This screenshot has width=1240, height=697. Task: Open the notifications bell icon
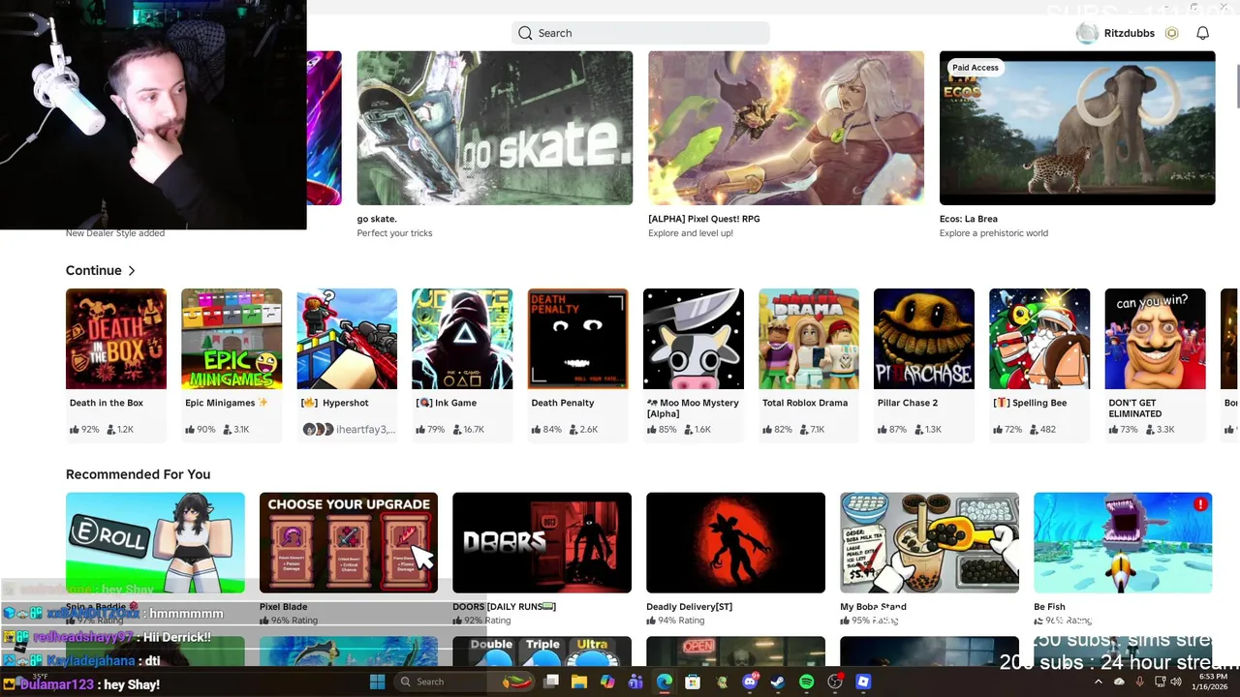click(1202, 33)
